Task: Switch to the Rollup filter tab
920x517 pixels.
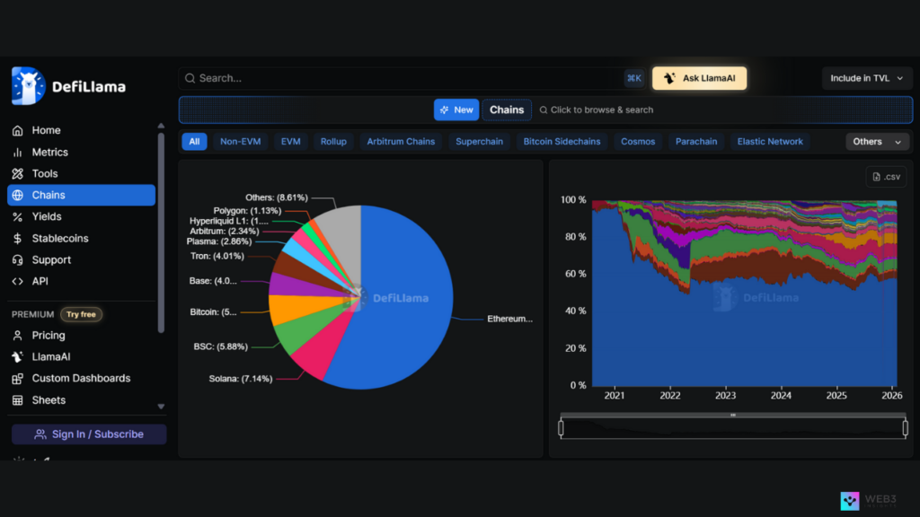Action: pyautogui.click(x=333, y=142)
